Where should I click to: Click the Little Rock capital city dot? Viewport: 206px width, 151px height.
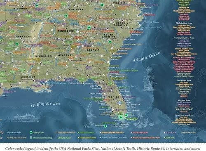(x=23, y=41)
